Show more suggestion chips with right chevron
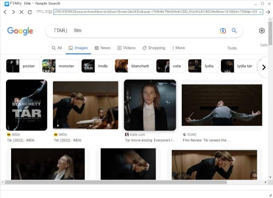This screenshot has height=198, width=273. [264, 67]
